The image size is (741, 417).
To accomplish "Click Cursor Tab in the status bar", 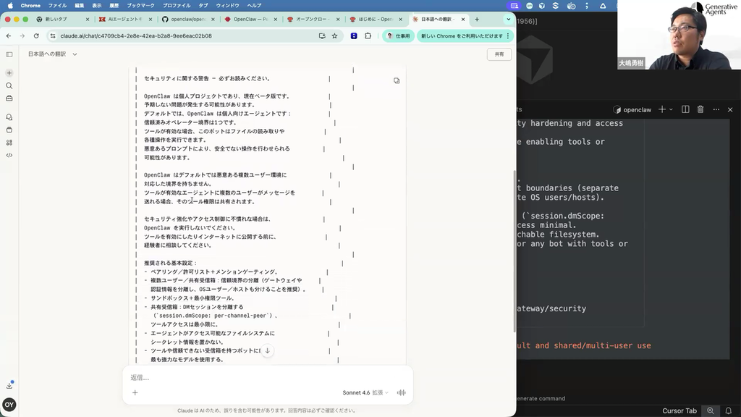I will click(x=679, y=410).
